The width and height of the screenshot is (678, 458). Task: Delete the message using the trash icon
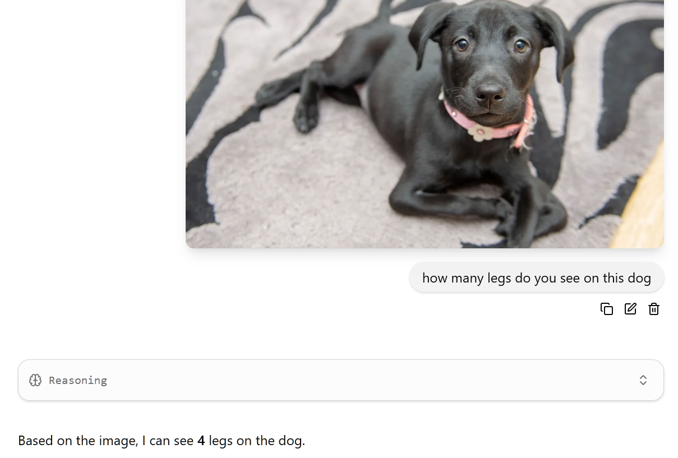click(654, 309)
